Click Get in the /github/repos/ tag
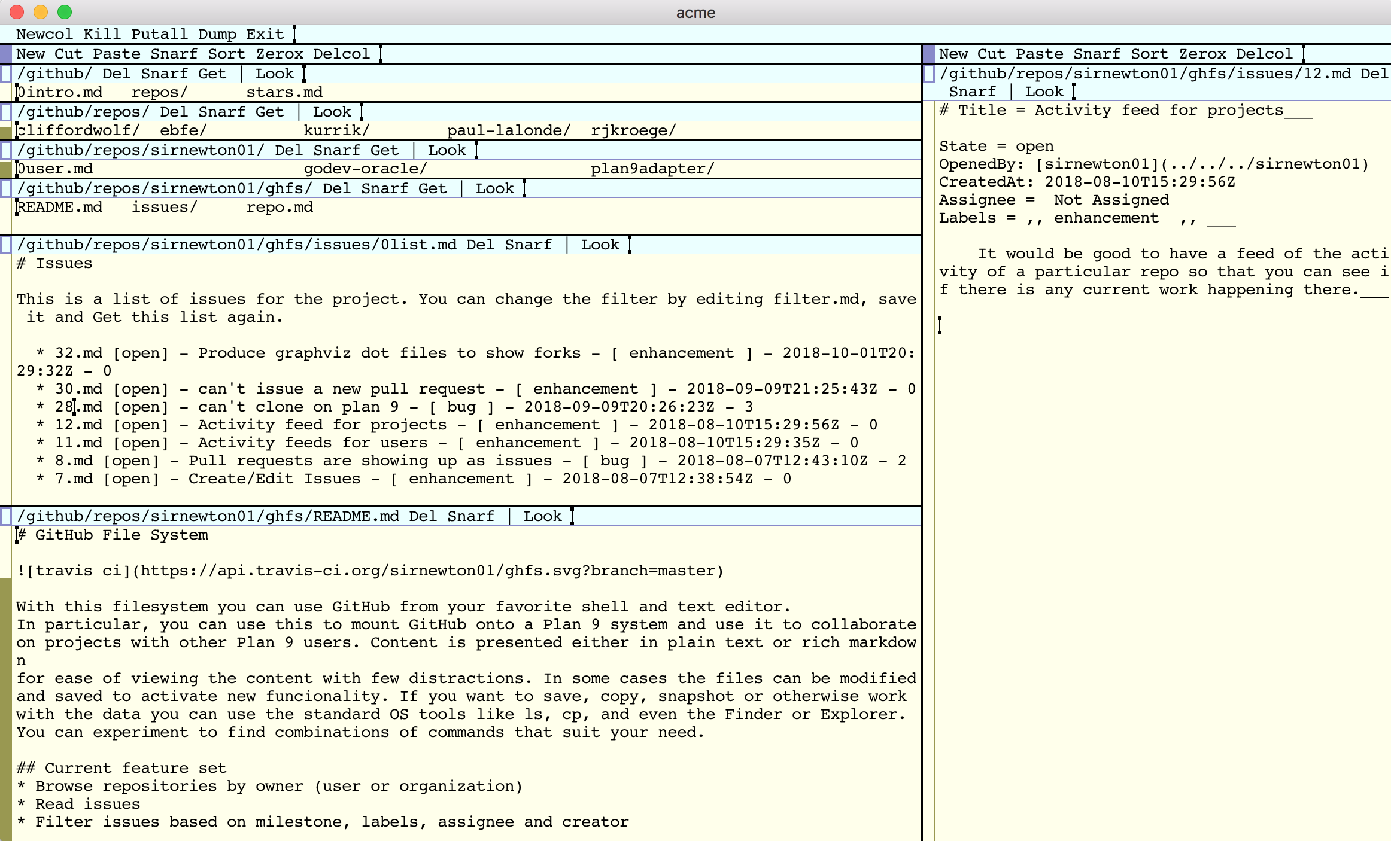 [269, 112]
